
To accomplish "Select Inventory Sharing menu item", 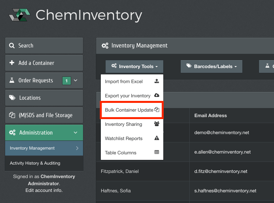I will point(132,124).
